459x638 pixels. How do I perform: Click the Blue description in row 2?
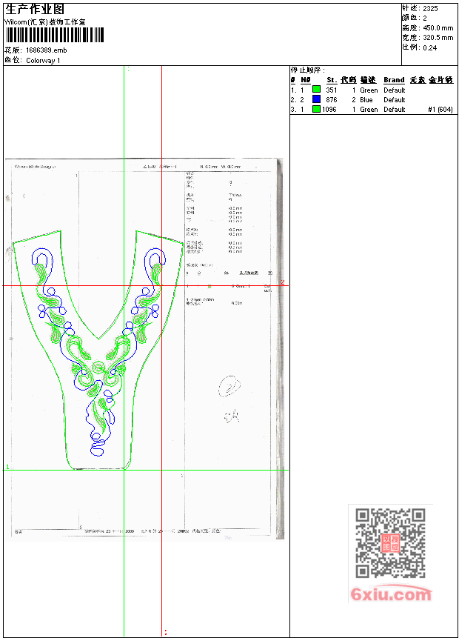pyautogui.click(x=366, y=100)
